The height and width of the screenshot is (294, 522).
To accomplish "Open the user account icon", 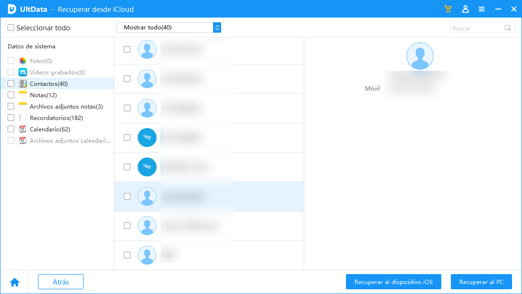I will 466,9.
